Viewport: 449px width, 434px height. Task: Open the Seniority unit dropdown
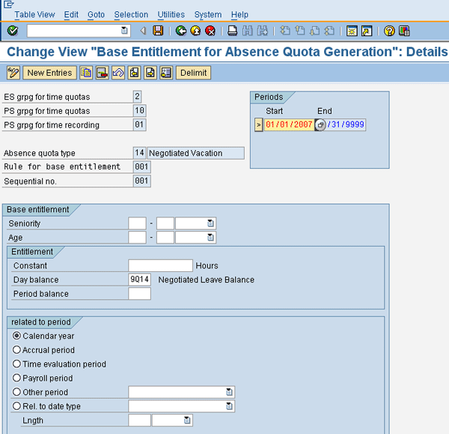[x=210, y=223]
